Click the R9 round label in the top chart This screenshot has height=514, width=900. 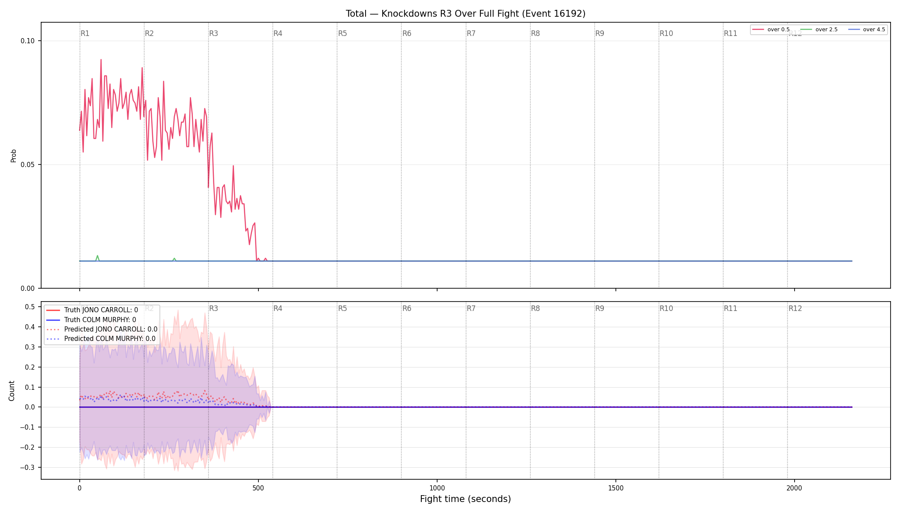[600, 33]
